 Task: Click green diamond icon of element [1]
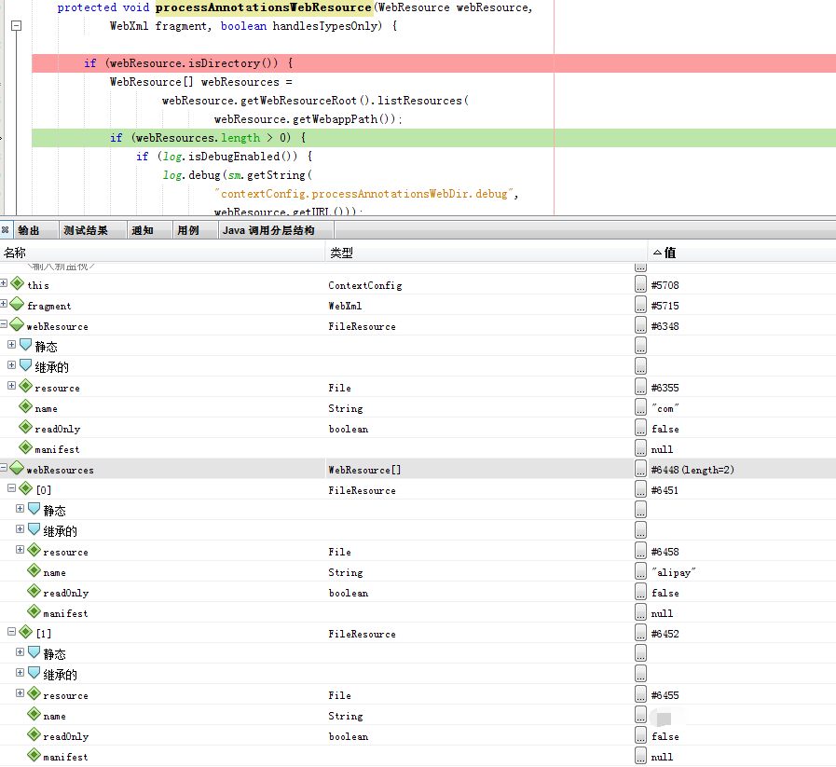(x=25, y=632)
